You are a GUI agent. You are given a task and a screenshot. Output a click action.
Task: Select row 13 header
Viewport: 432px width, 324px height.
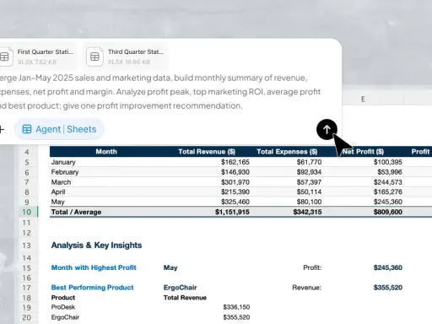click(x=27, y=246)
